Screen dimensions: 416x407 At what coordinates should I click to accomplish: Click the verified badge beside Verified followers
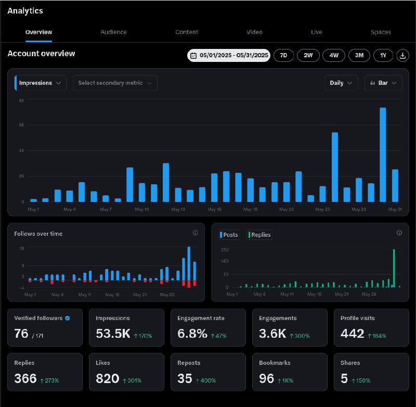coord(68,318)
